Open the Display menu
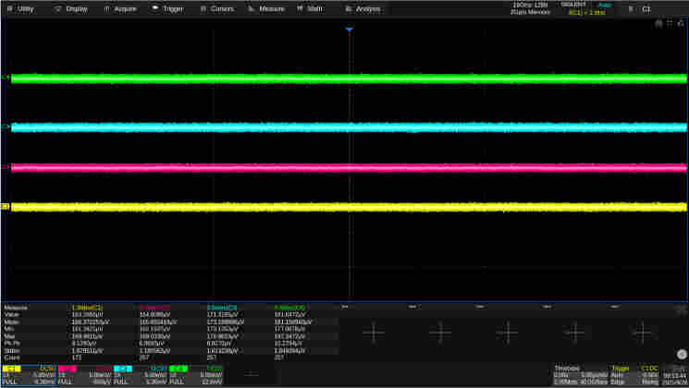Viewport: 689px width, 388px height. [70, 8]
